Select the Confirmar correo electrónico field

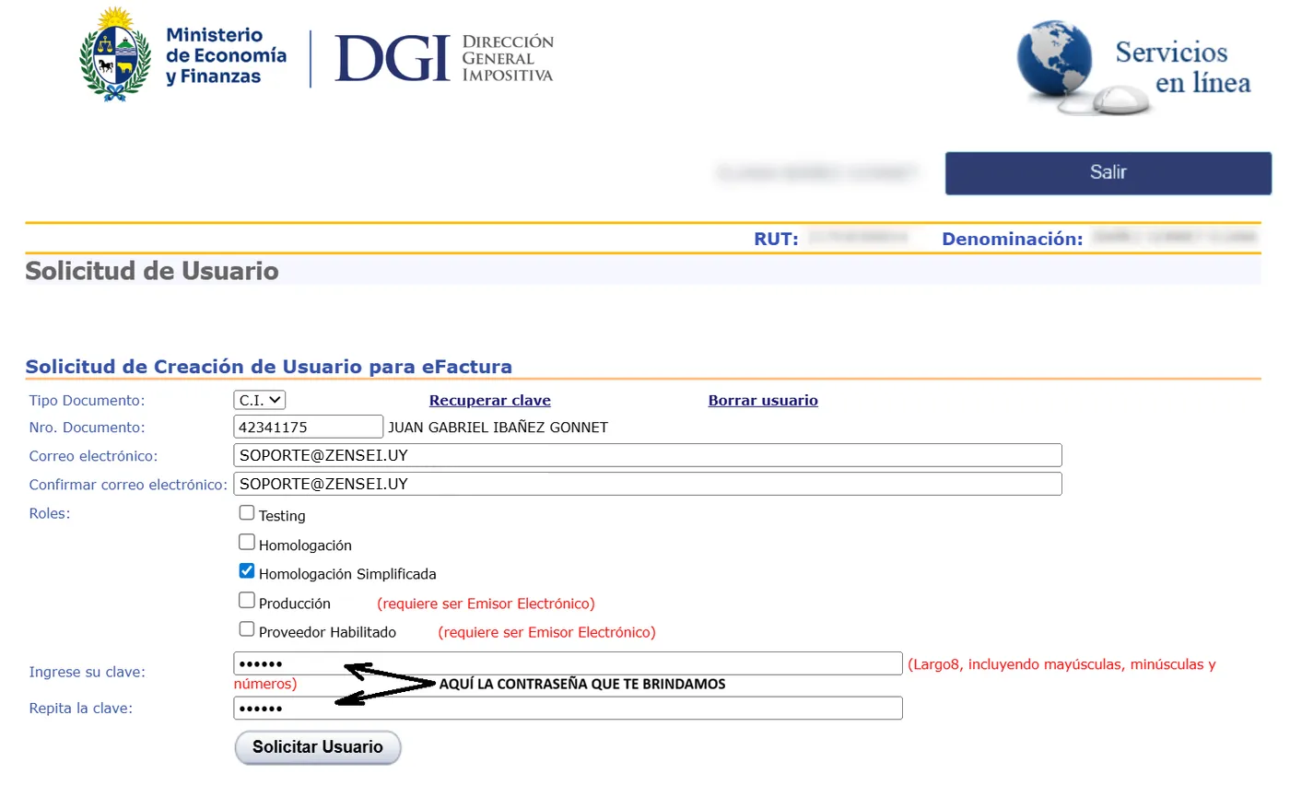pyautogui.click(x=648, y=484)
